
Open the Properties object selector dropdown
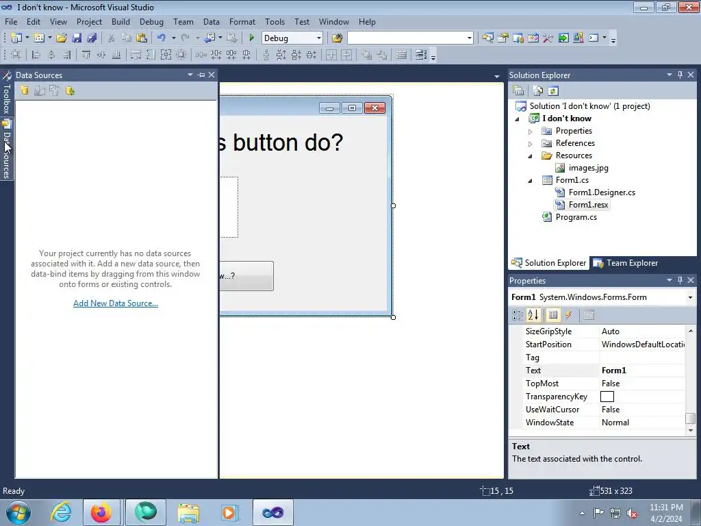690,297
